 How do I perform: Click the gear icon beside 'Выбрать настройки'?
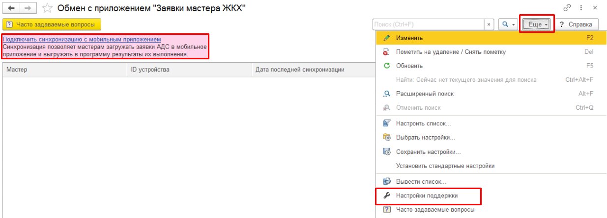tap(387, 138)
